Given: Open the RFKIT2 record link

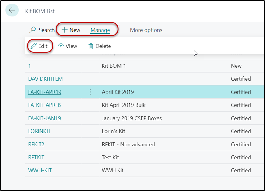Looking at the screenshot, I should pyautogui.click(x=36, y=144).
